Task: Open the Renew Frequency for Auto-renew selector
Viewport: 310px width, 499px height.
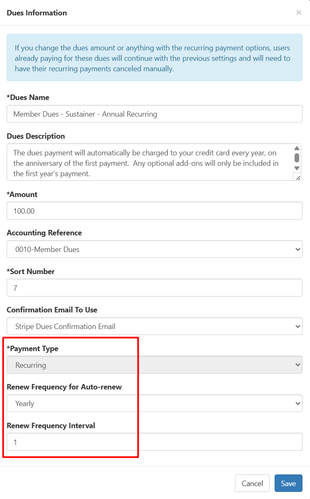Action: pyautogui.click(x=154, y=403)
